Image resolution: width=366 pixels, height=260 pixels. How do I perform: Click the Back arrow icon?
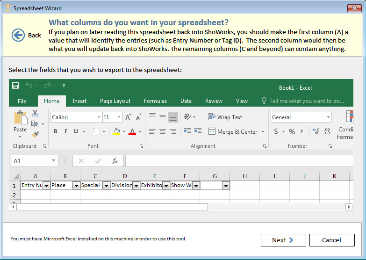[x=18, y=35]
